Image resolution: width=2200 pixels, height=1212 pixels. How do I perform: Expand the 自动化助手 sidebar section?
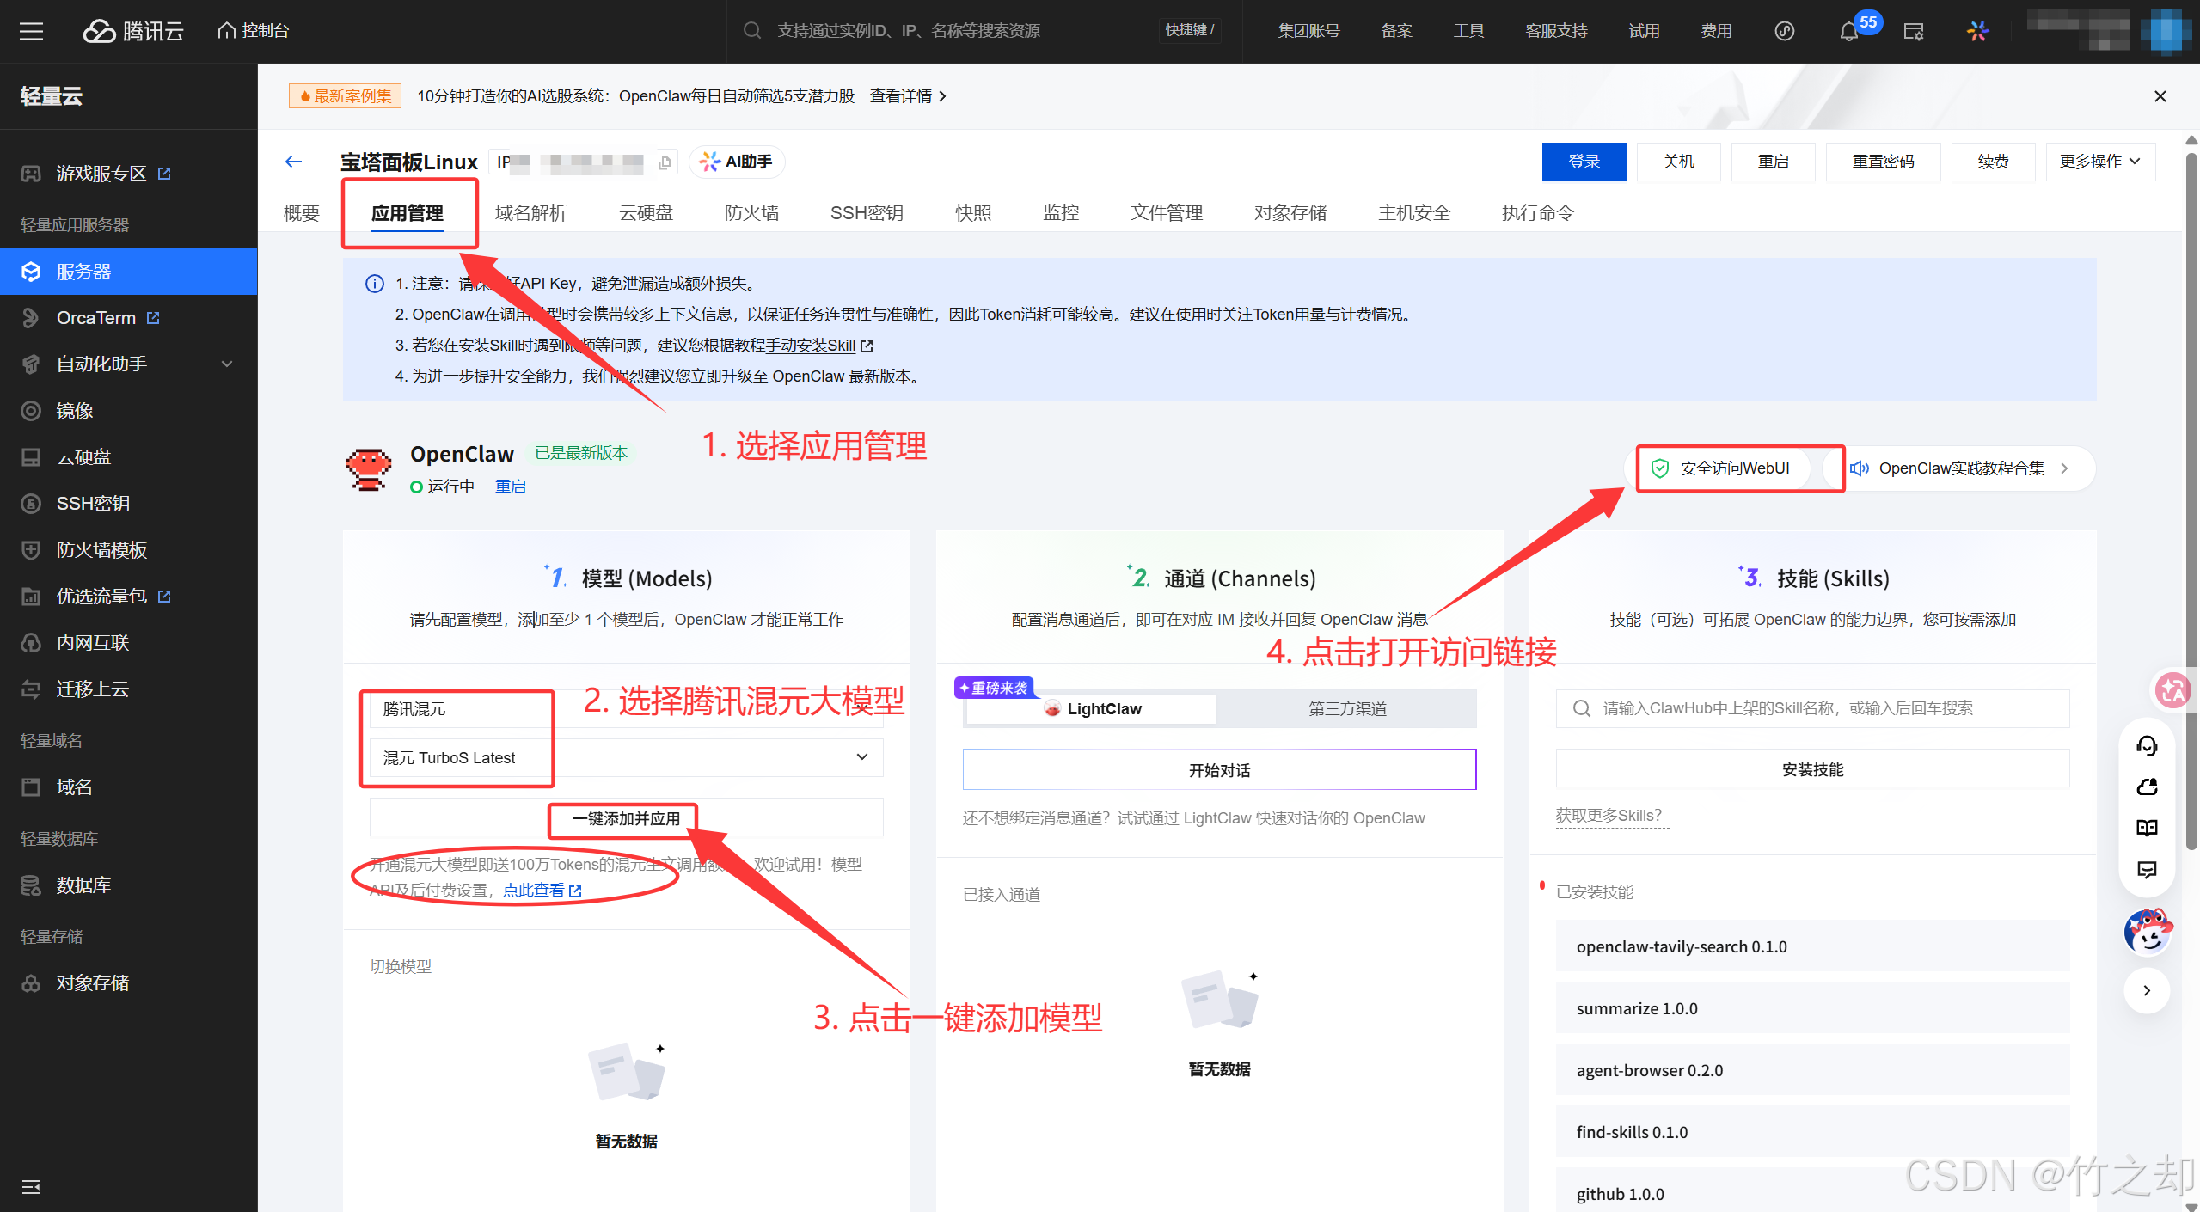pyautogui.click(x=226, y=364)
